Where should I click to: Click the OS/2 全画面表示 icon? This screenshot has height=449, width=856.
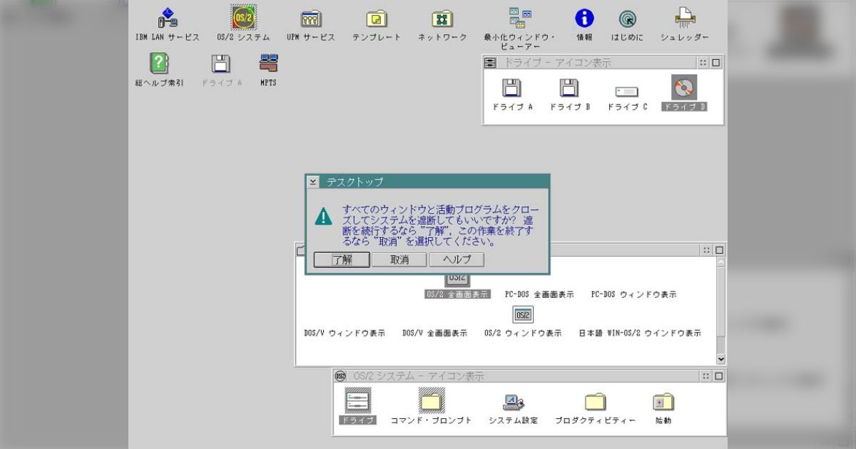[x=457, y=280]
